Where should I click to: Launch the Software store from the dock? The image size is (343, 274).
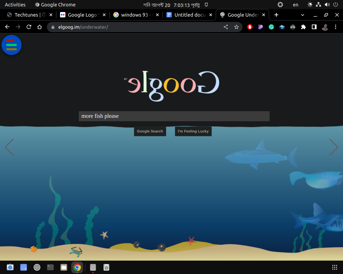(10, 267)
